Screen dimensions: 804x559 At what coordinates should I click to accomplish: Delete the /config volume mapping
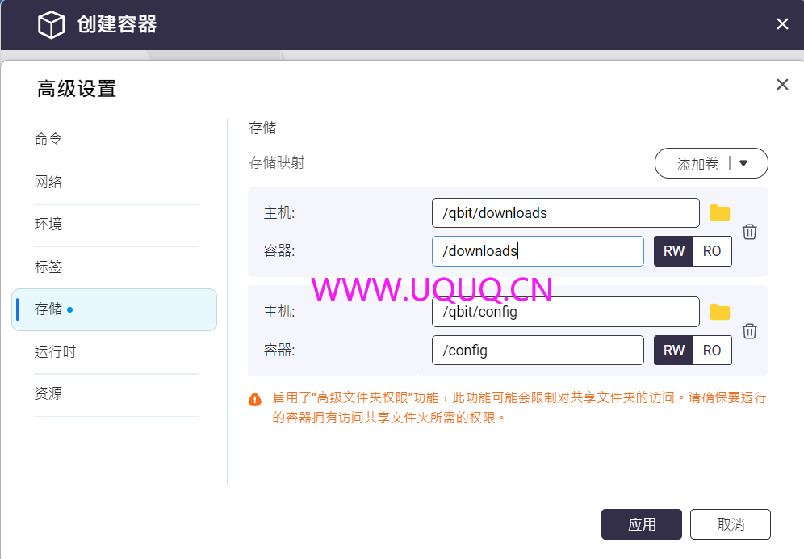[749, 331]
